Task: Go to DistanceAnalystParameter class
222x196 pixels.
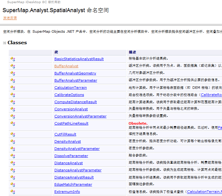Action: coord(78,170)
